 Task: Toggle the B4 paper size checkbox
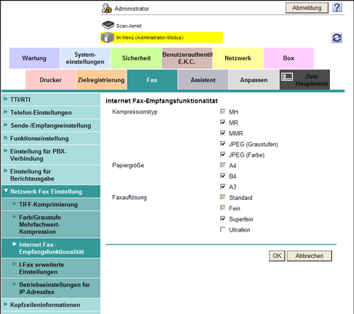pyautogui.click(x=222, y=176)
